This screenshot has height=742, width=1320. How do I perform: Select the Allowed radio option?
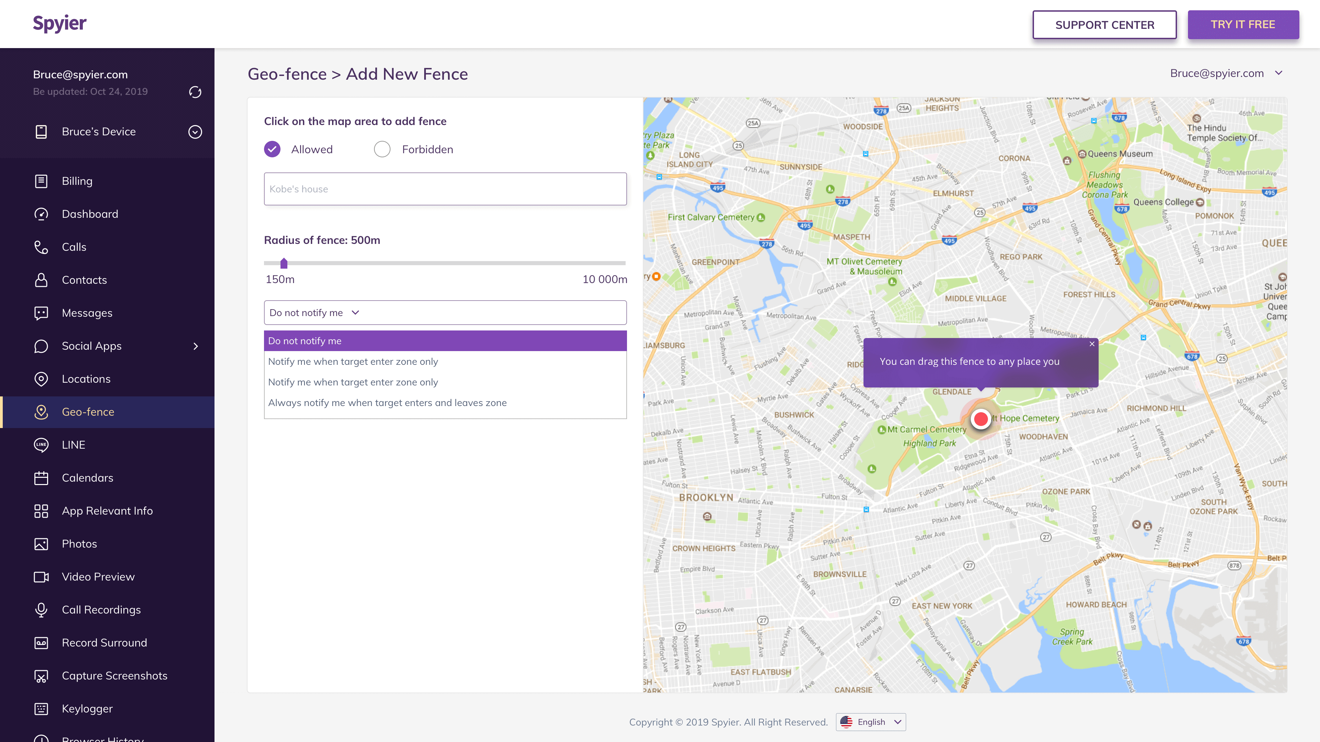coord(272,149)
